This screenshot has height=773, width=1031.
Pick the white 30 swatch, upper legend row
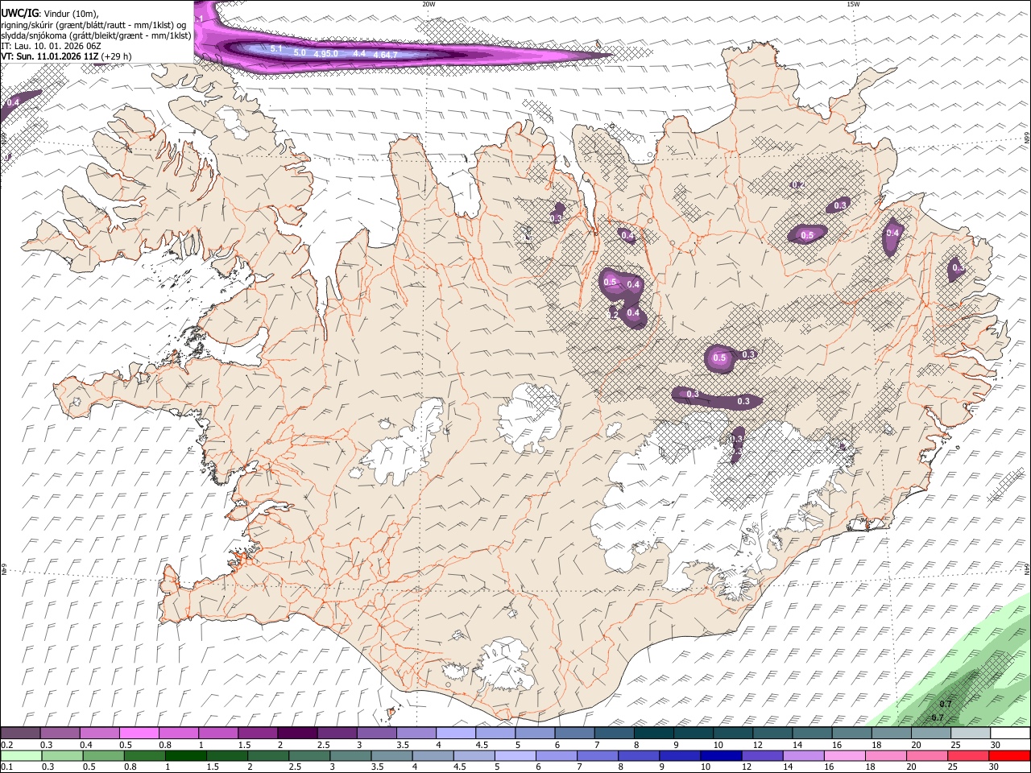pyautogui.click(x=1010, y=734)
